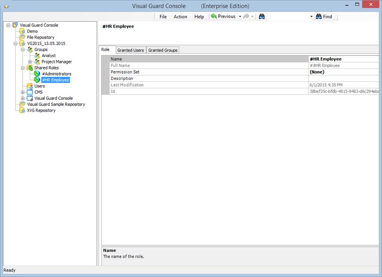
Task: Select the Users tree item
Action: pos(40,86)
